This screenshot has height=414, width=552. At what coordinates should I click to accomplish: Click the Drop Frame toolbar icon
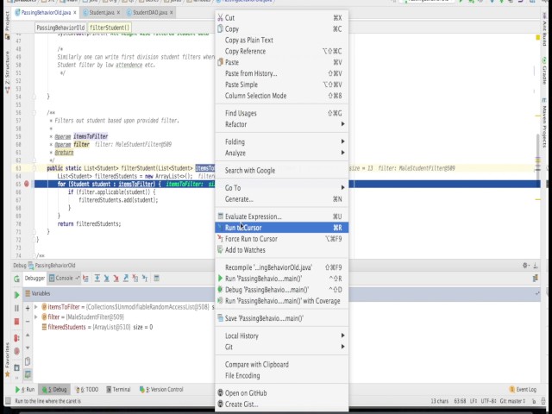pos(135,278)
